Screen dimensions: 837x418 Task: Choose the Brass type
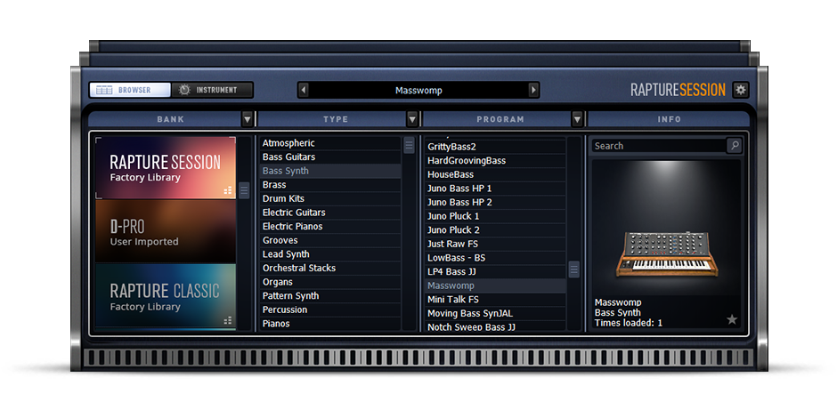coord(329,184)
